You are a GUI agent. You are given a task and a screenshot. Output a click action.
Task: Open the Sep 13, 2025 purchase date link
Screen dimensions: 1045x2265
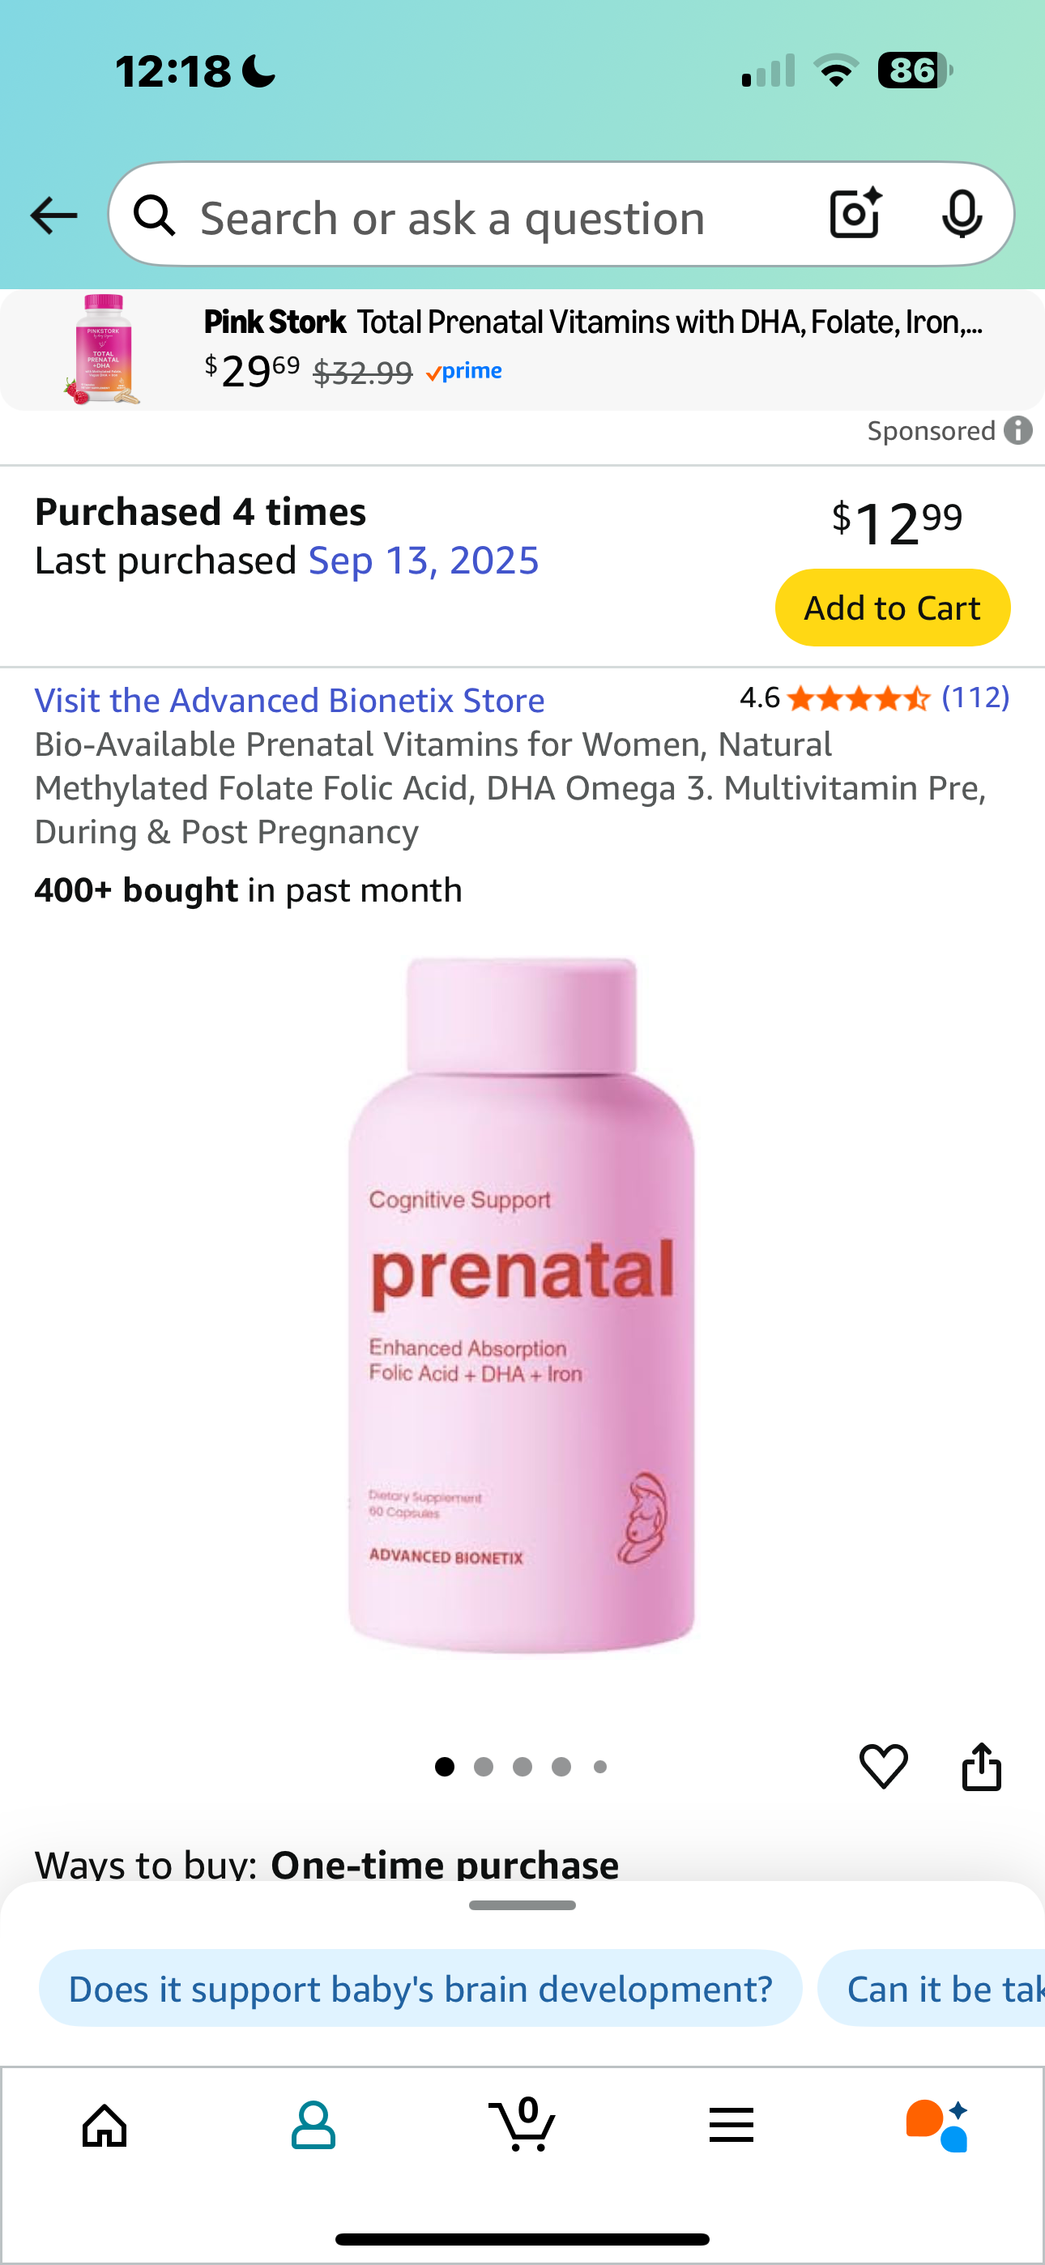[x=423, y=561]
